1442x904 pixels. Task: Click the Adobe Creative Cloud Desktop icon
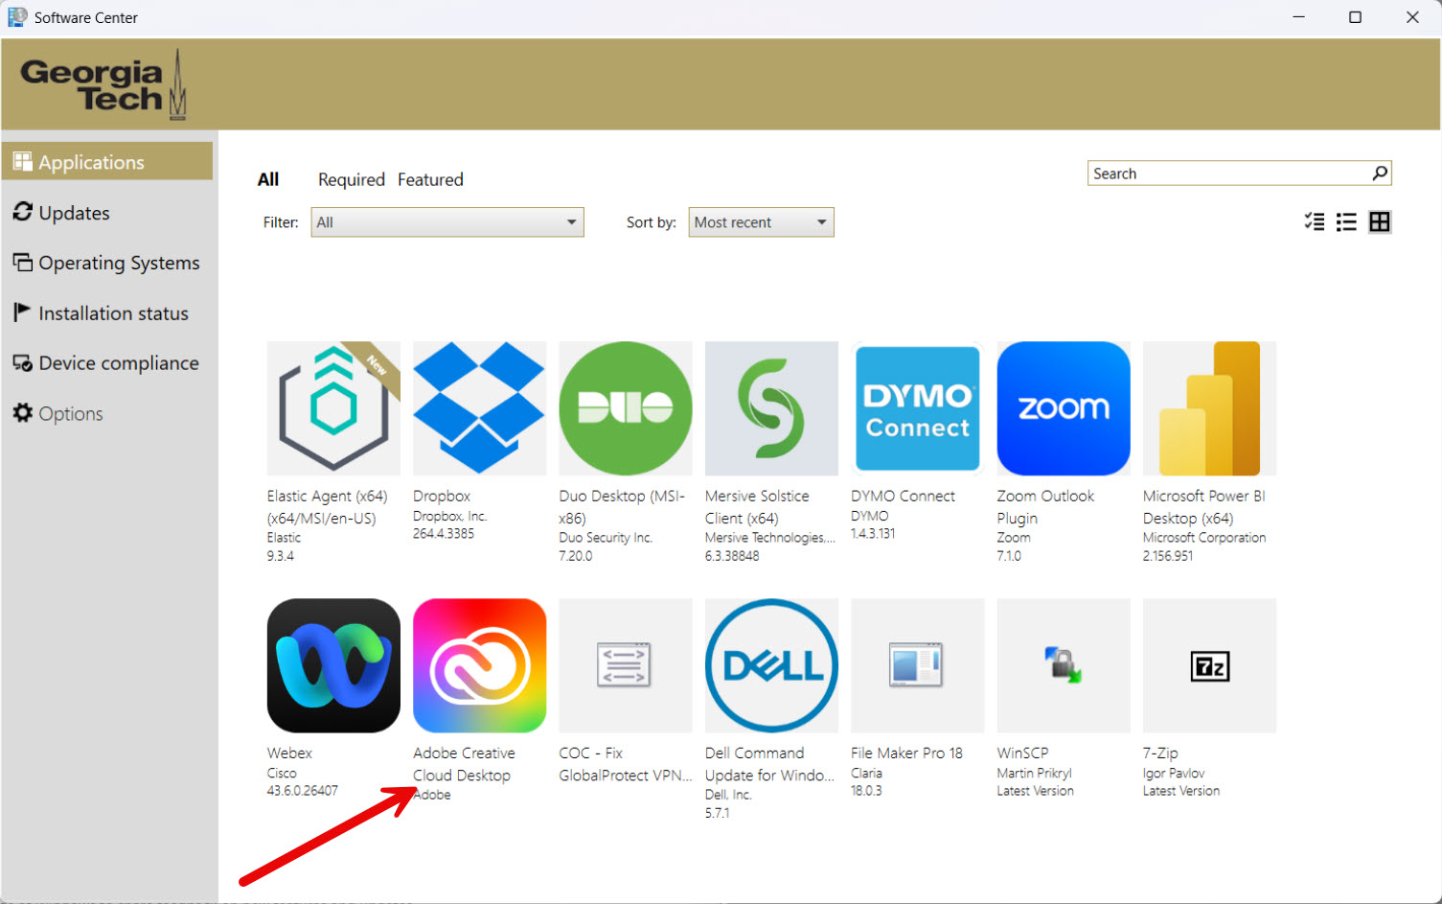pos(479,666)
